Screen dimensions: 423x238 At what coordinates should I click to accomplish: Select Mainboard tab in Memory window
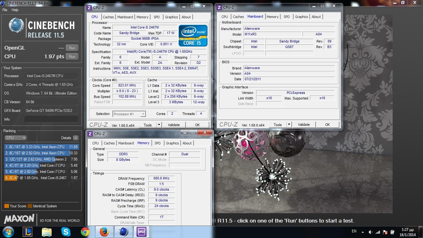coord(126,143)
